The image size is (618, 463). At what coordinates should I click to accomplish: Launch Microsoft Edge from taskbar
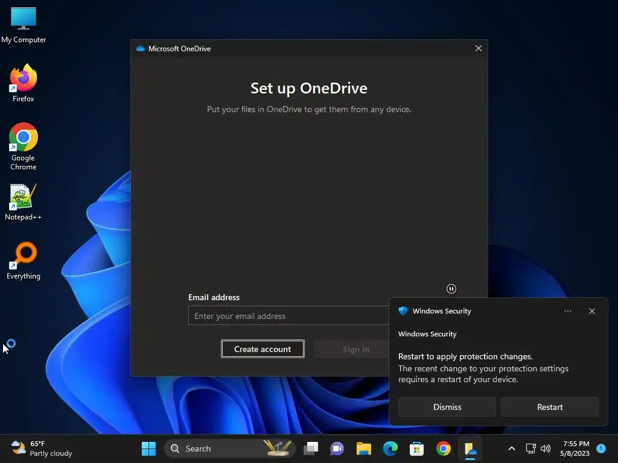[x=390, y=449]
